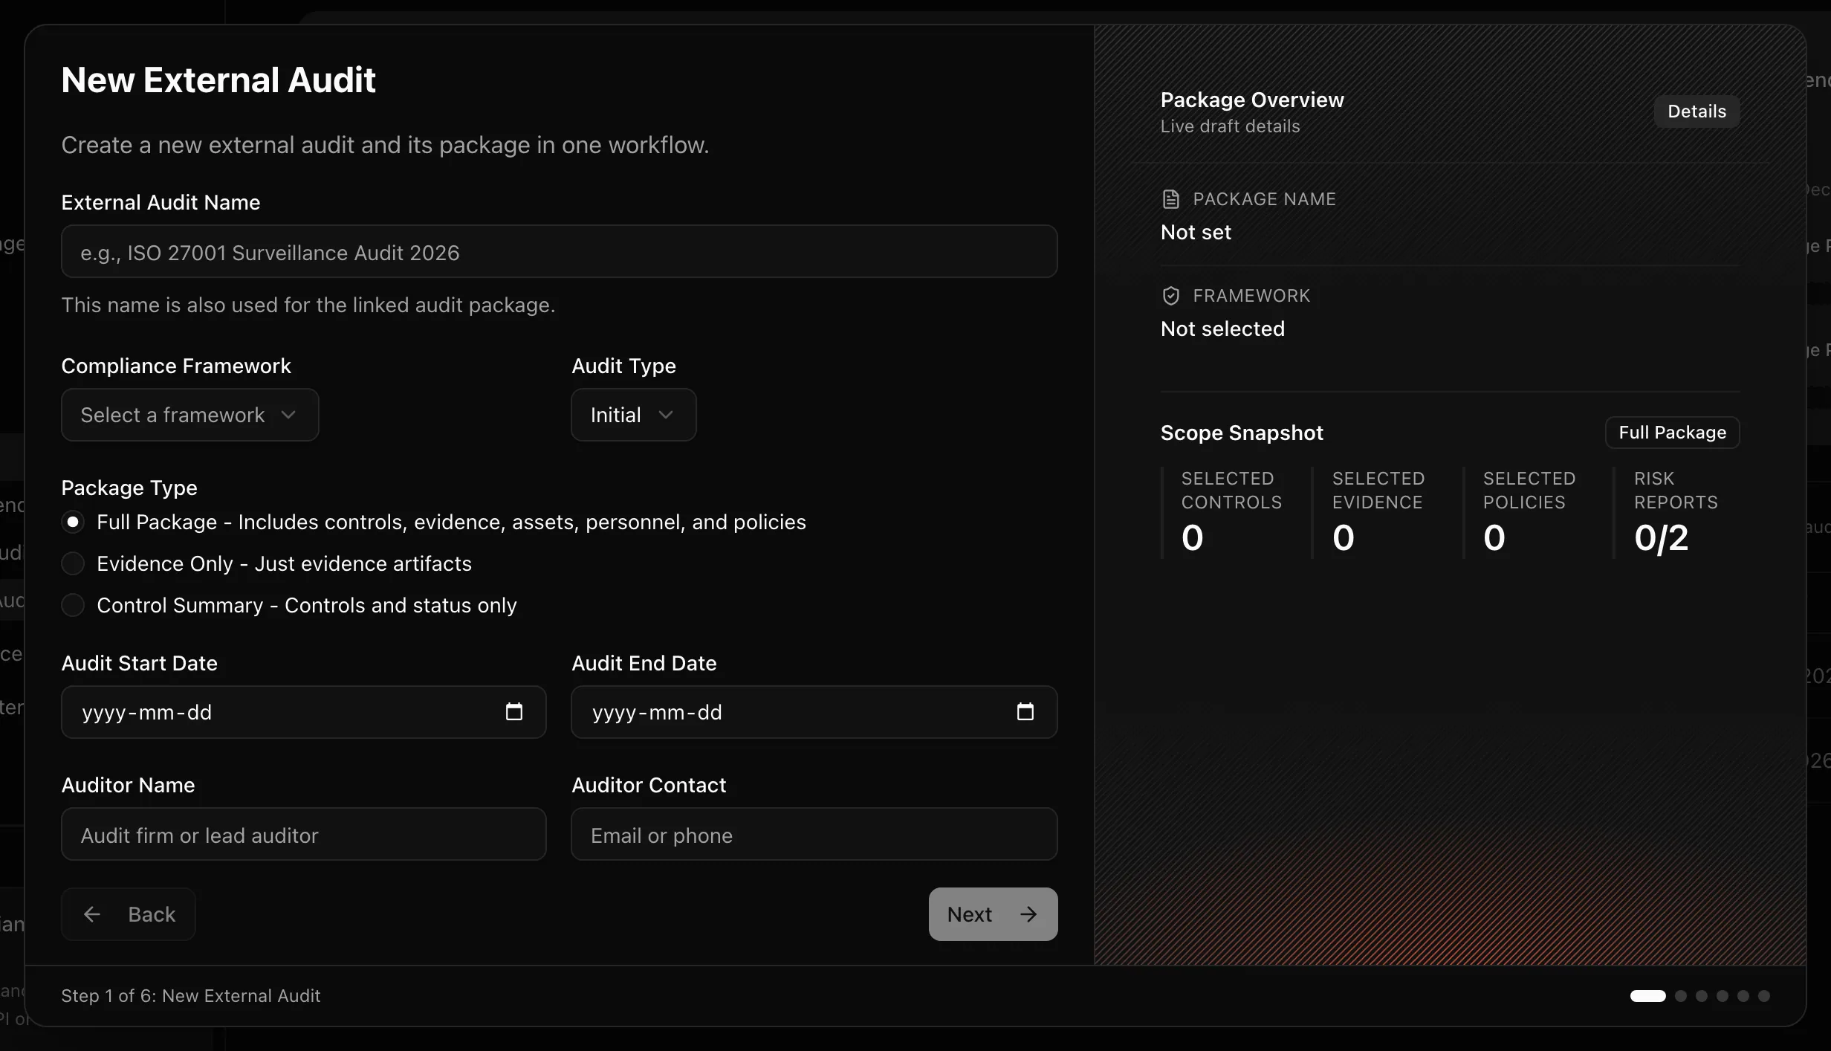Click the Scope Snapshot heading

[x=1242, y=433]
